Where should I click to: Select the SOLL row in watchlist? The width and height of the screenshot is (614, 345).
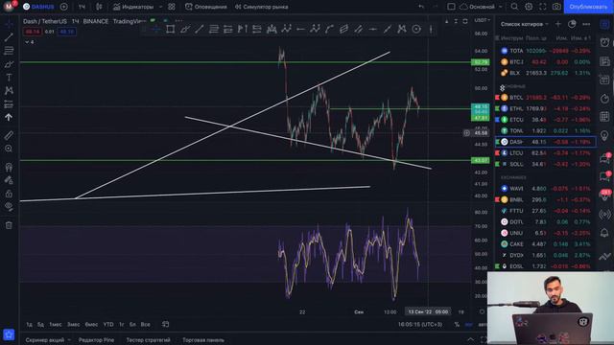pyautogui.click(x=546, y=164)
